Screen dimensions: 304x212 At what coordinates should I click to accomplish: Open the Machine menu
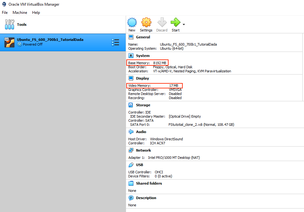pos(20,13)
